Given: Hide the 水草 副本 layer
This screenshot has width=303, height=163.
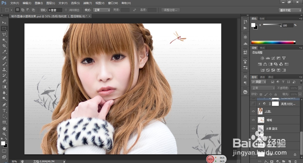Looking at the screenshot, I should pyautogui.click(x=253, y=129).
